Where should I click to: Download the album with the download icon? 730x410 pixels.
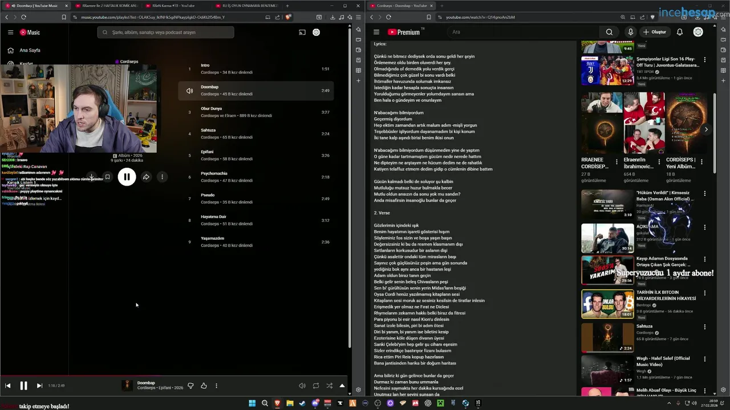91,177
